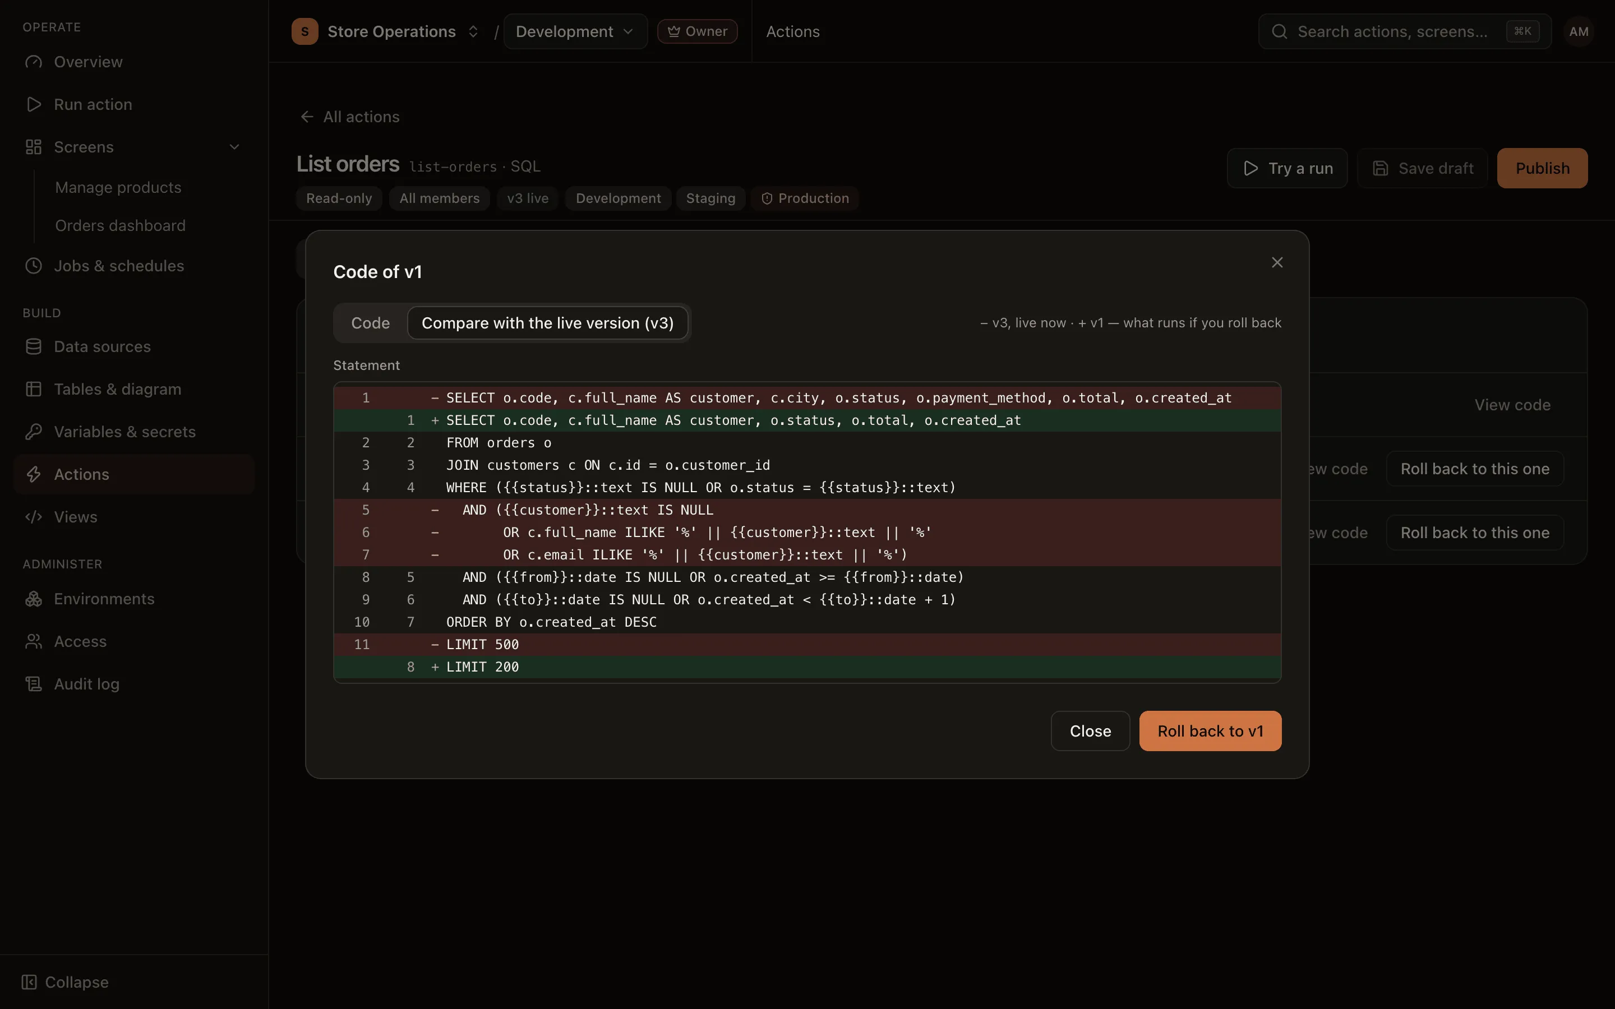Click the Jobs & schedules clock icon
1615x1009 pixels.
click(x=34, y=266)
